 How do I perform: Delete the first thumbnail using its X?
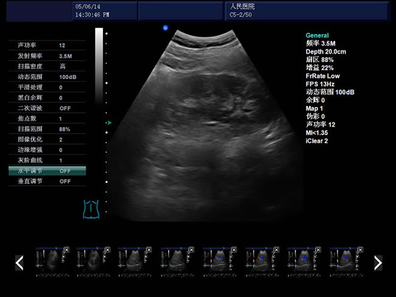[66, 250]
